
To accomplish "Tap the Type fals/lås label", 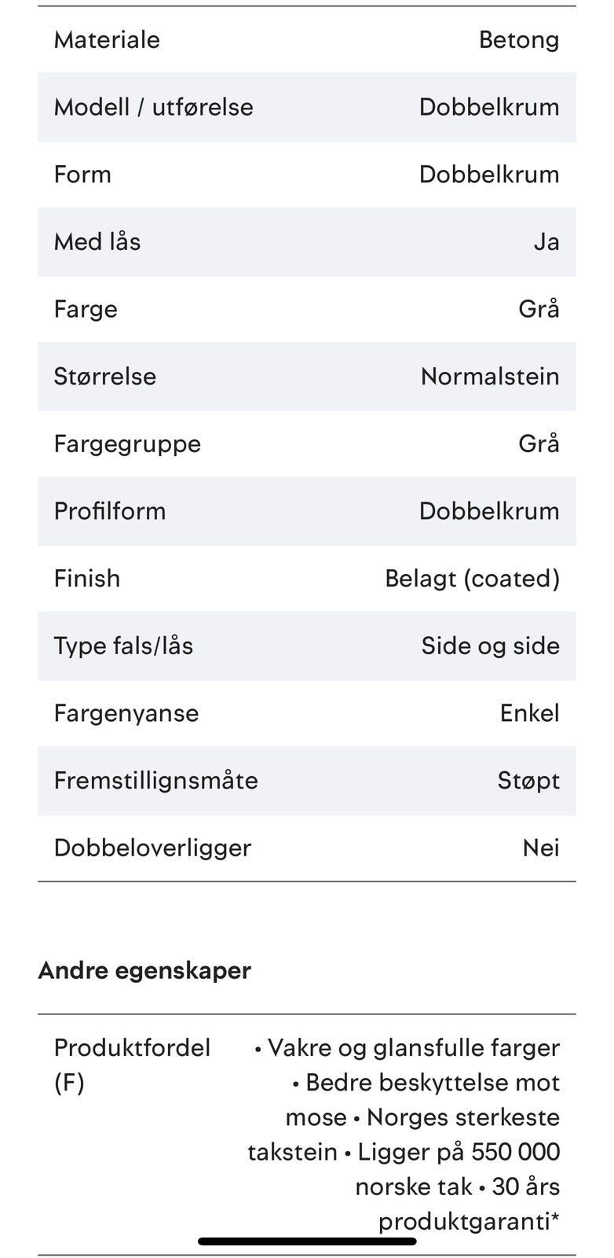I will pyautogui.click(x=123, y=646).
